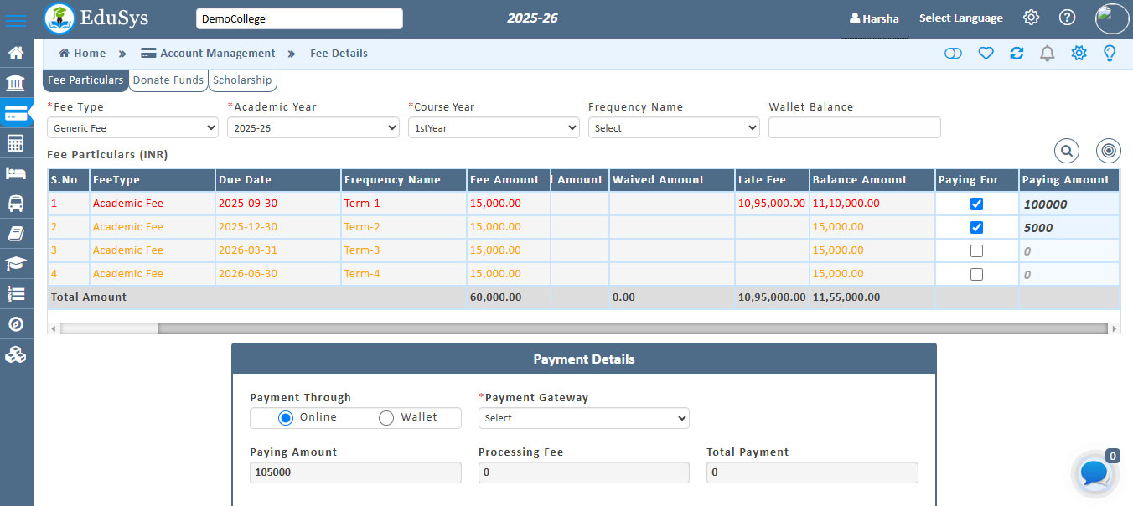The width and height of the screenshot is (1133, 506).
Task: Enable Paying For checkbox on Term-3 row
Action: (x=975, y=250)
